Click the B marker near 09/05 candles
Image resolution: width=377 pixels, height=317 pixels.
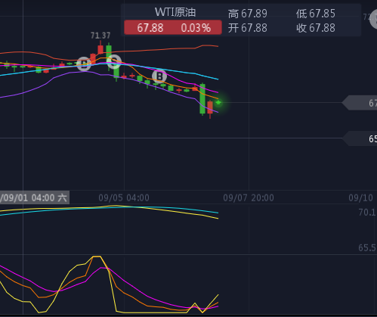(x=159, y=76)
